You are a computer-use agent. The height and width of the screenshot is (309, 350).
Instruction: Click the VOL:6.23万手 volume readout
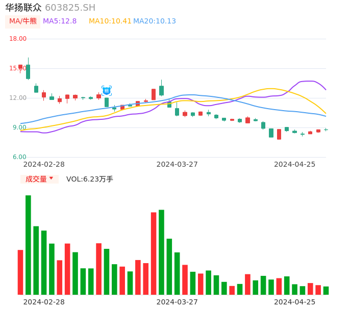[x=90, y=179]
